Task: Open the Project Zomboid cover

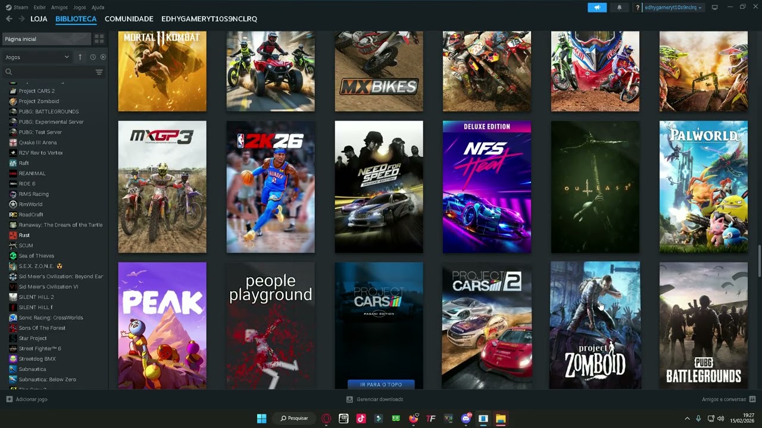Action: 595,326
